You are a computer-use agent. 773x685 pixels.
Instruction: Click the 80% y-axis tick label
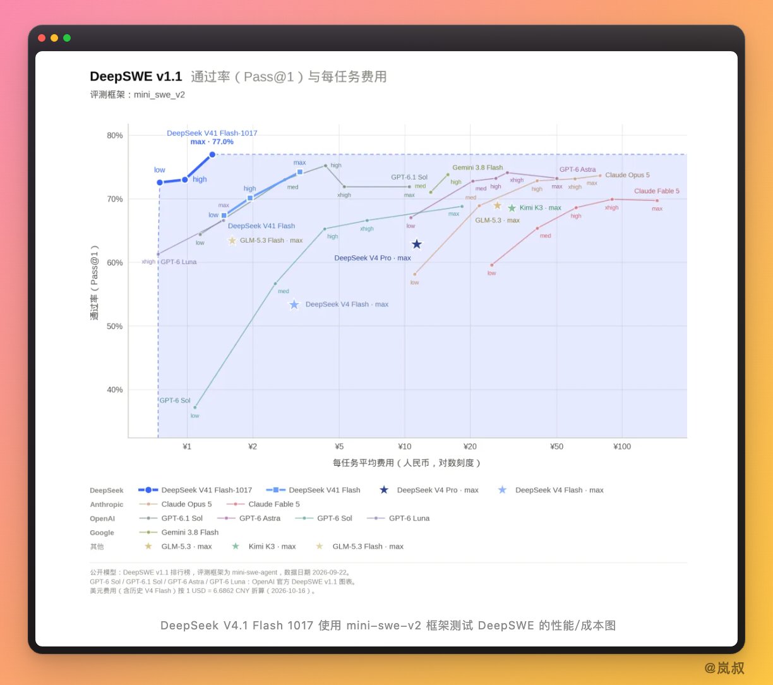(x=115, y=135)
